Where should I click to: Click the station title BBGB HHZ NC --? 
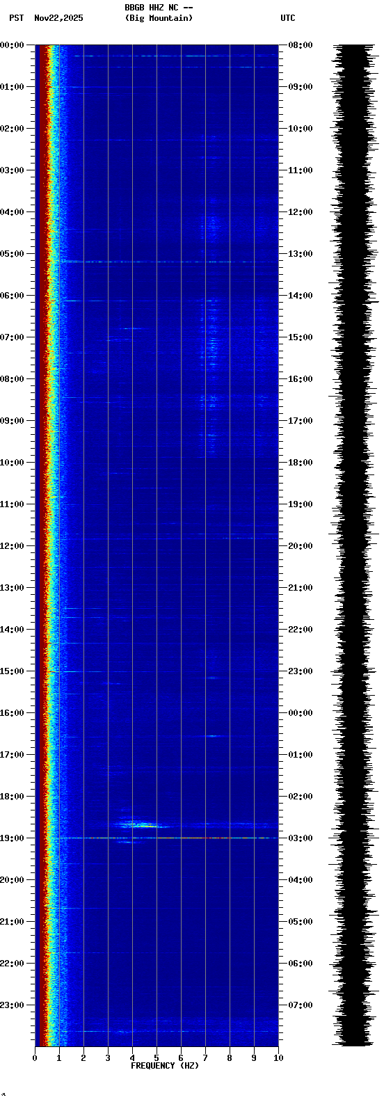point(159,8)
